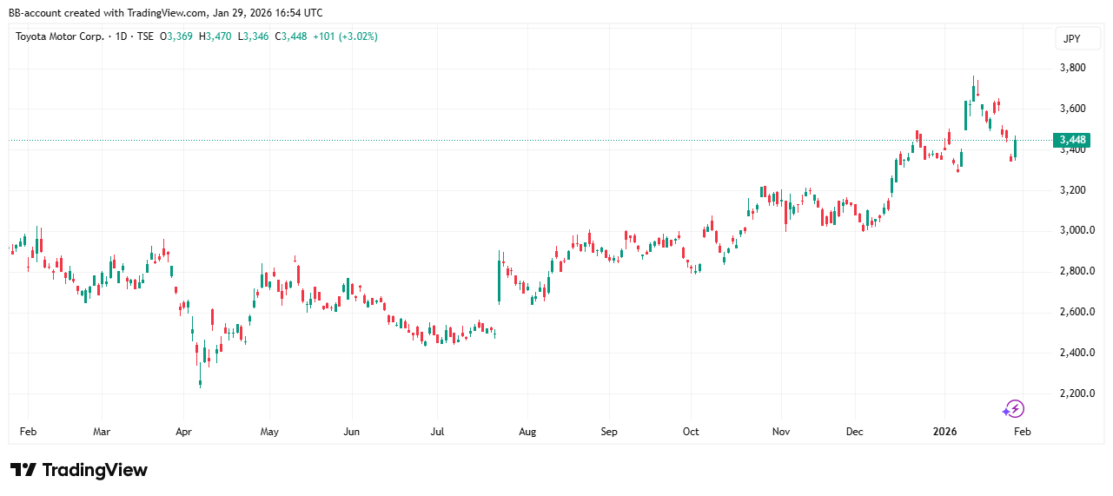Image resolution: width=1113 pixels, height=496 pixels.
Task: Click the Toyota Motor Corp. symbol title
Action: 60,36
